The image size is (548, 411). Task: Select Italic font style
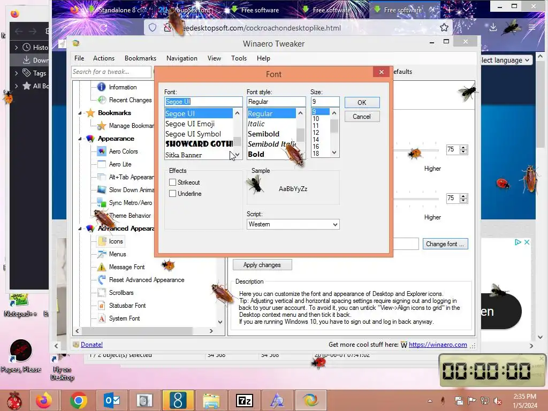[271, 124]
